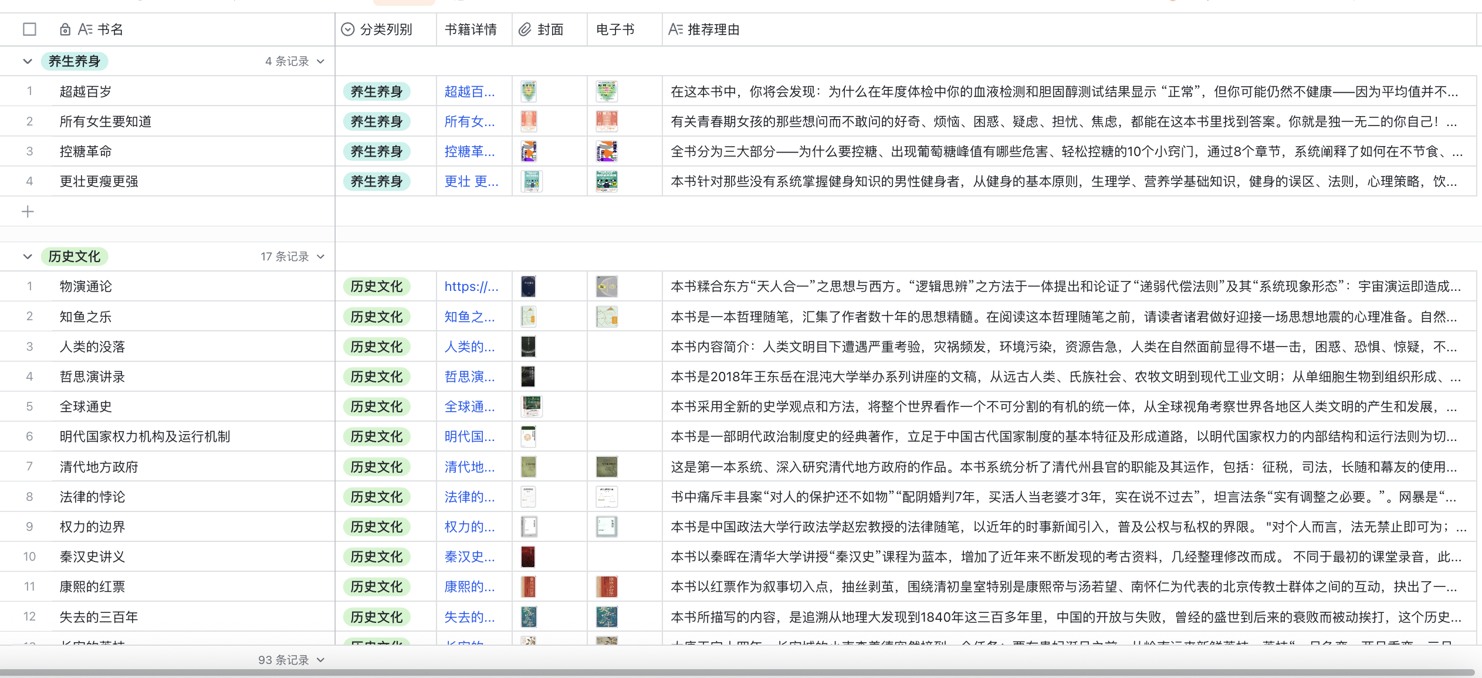1482x678 pixels.
Task: Open the 4 条记录 statistics dropdown
Action: coord(295,61)
